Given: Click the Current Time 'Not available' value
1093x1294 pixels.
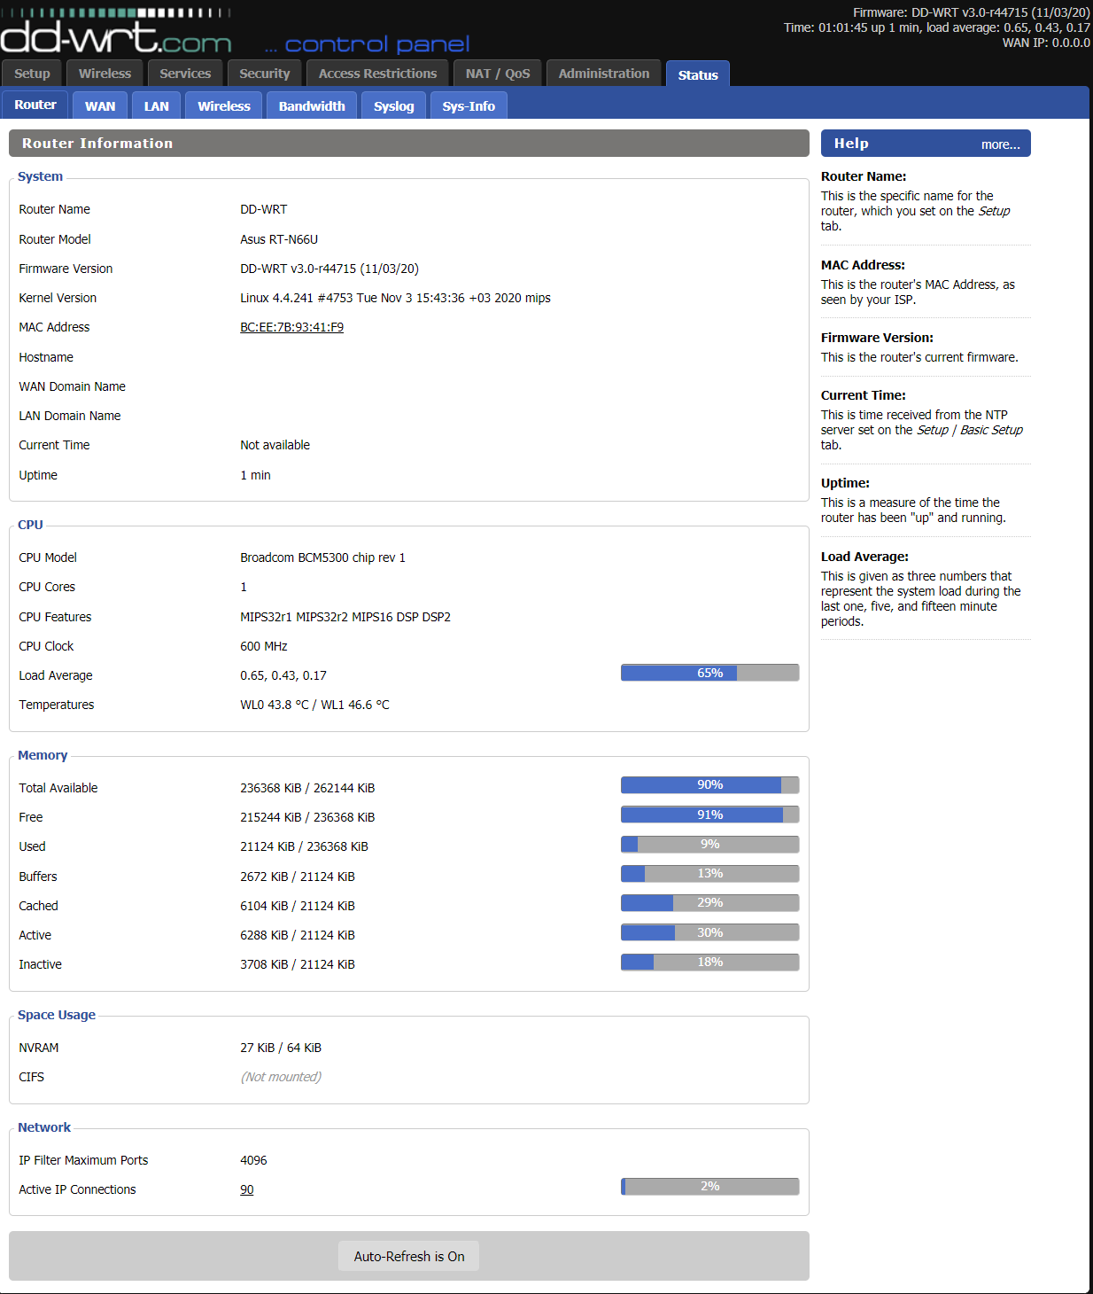Looking at the screenshot, I should pyautogui.click(x=275, y=445).
